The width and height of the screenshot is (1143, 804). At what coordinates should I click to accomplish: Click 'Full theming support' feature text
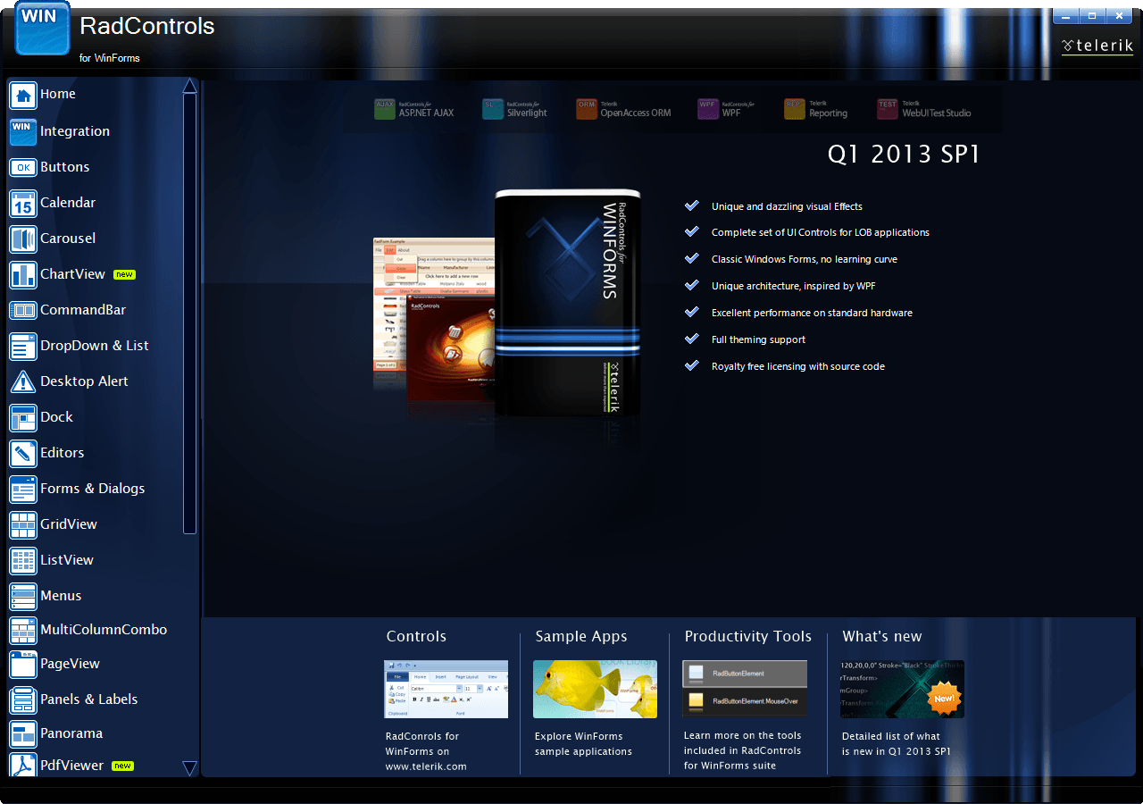click(758, 339)
